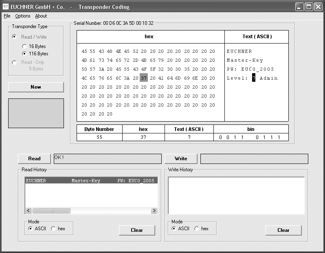Viewport: 325px width, 253px height.
Task: Clear the Read History list
Action: click(137, 230)
